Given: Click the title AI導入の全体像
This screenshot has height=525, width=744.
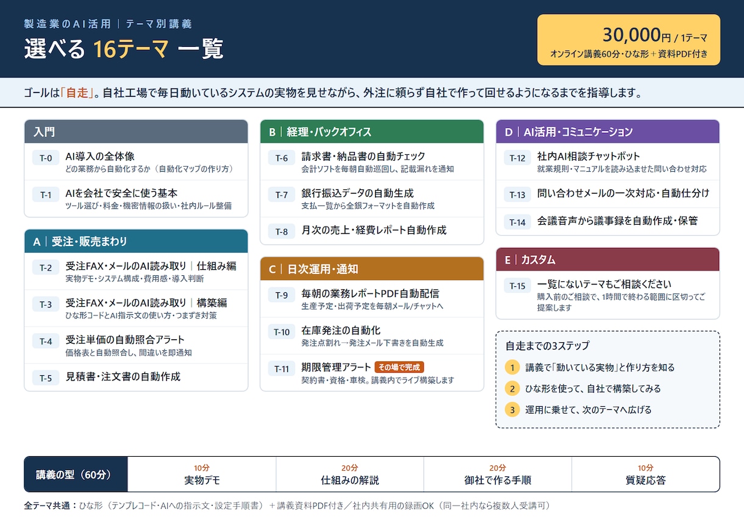Looking at the screenshot, I should point(100,157).
